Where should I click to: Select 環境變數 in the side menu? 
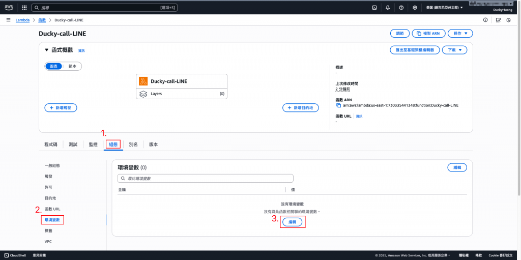click(52, 220)
